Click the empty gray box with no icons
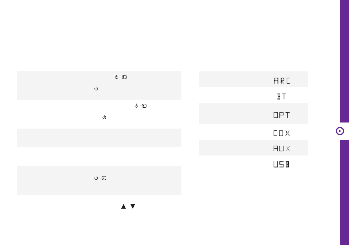The width and height of the screenshot is (349, 245). click(99, 137)
